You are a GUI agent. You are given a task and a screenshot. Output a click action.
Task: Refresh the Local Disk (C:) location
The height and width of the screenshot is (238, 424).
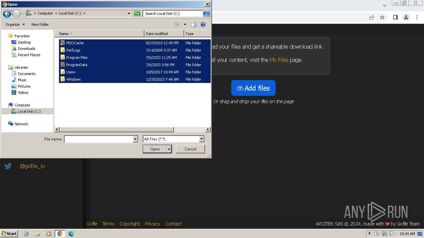[x=137, y=14]
